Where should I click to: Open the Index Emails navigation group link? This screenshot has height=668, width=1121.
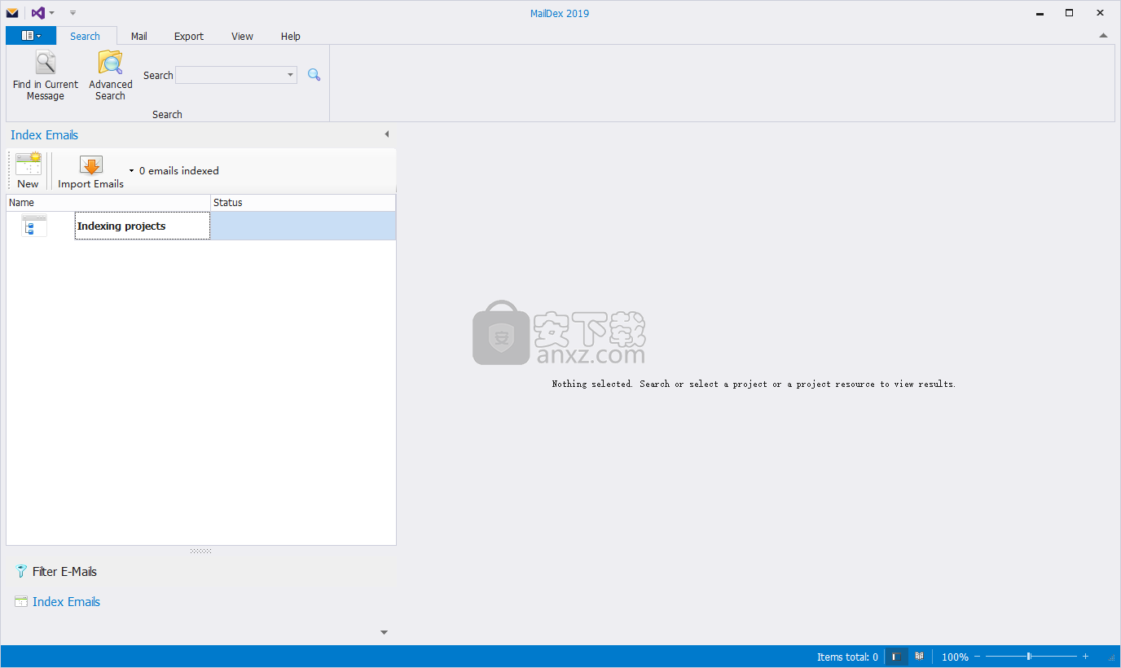click(x=66, y=602)
